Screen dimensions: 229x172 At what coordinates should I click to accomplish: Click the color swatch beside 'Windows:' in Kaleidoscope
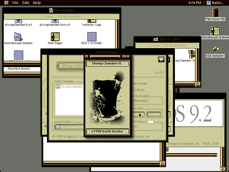click(151, 122)
